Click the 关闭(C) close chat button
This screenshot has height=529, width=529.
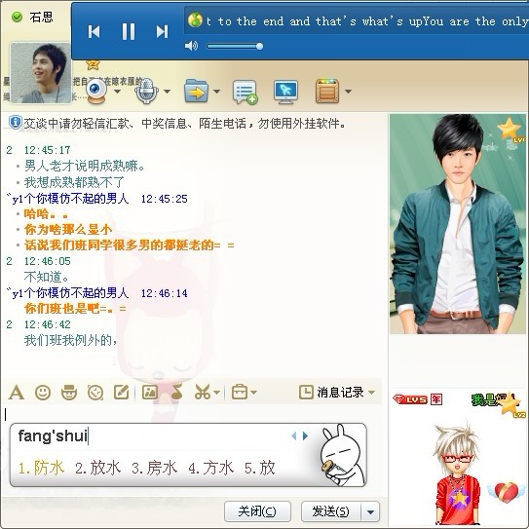pyautogui.click(x=257, y=511)
